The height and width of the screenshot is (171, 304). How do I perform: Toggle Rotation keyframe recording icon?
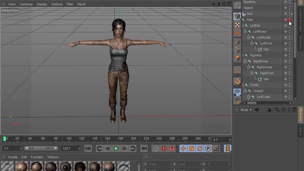[199, 149]
